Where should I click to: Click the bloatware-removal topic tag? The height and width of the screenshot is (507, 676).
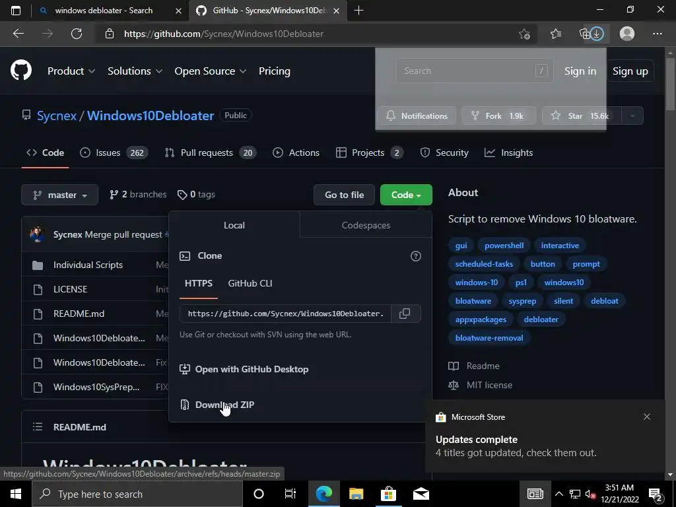(x=489, y=337)
